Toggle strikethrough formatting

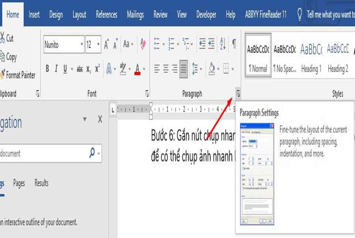click(80, 69)
